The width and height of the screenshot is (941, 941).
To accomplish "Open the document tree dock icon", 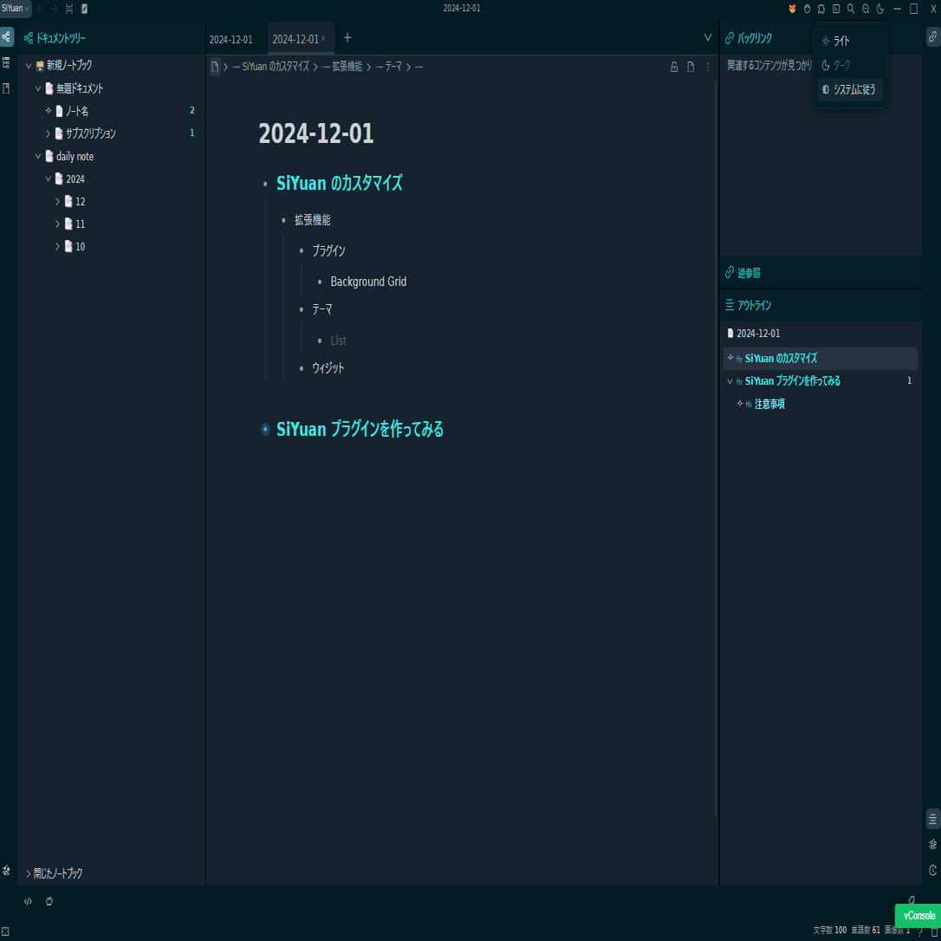I will (x=7, y=37).
